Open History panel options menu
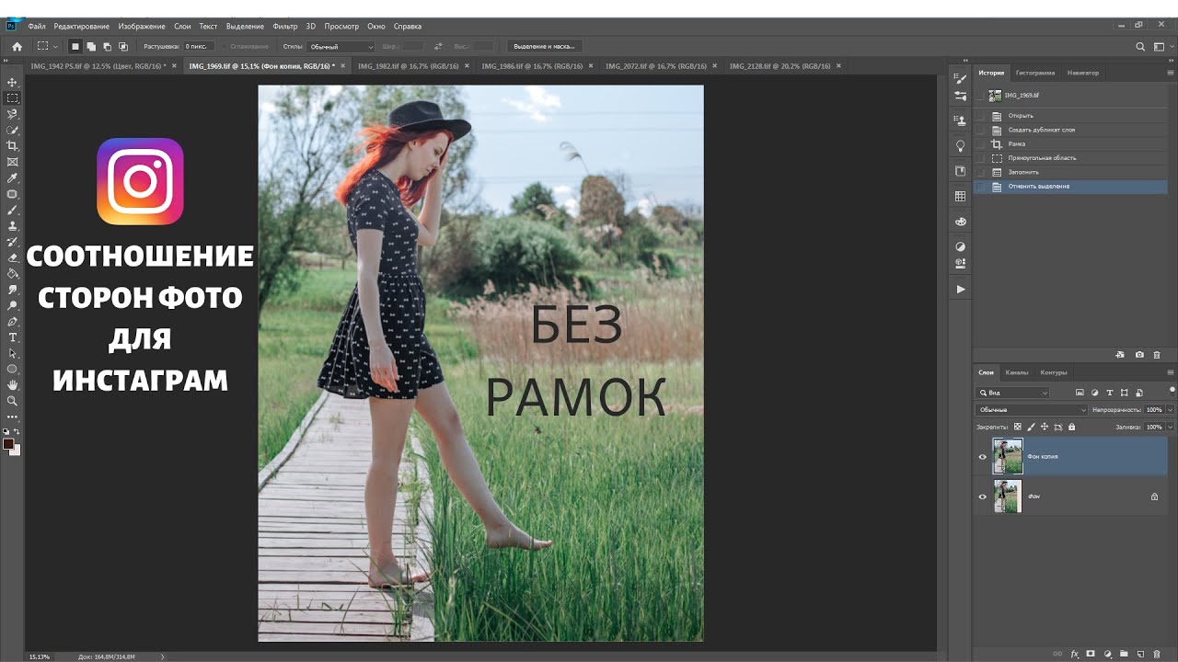This screenshot has width=1178, height=662. (x=1171, y=73)
